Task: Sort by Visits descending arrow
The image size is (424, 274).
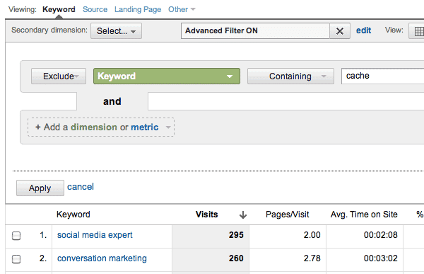Action: 243,215
